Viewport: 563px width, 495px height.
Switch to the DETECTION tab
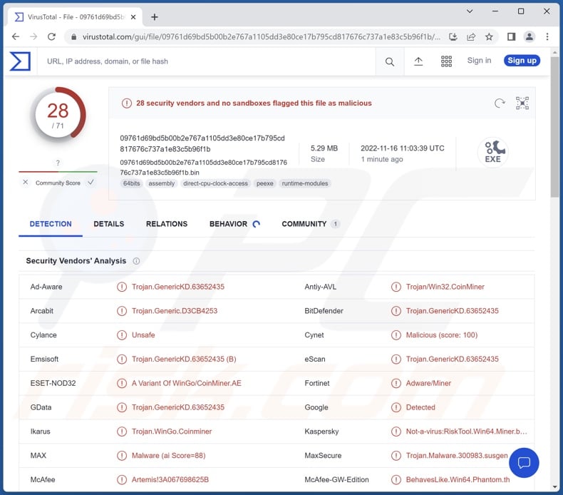(51, 224)
